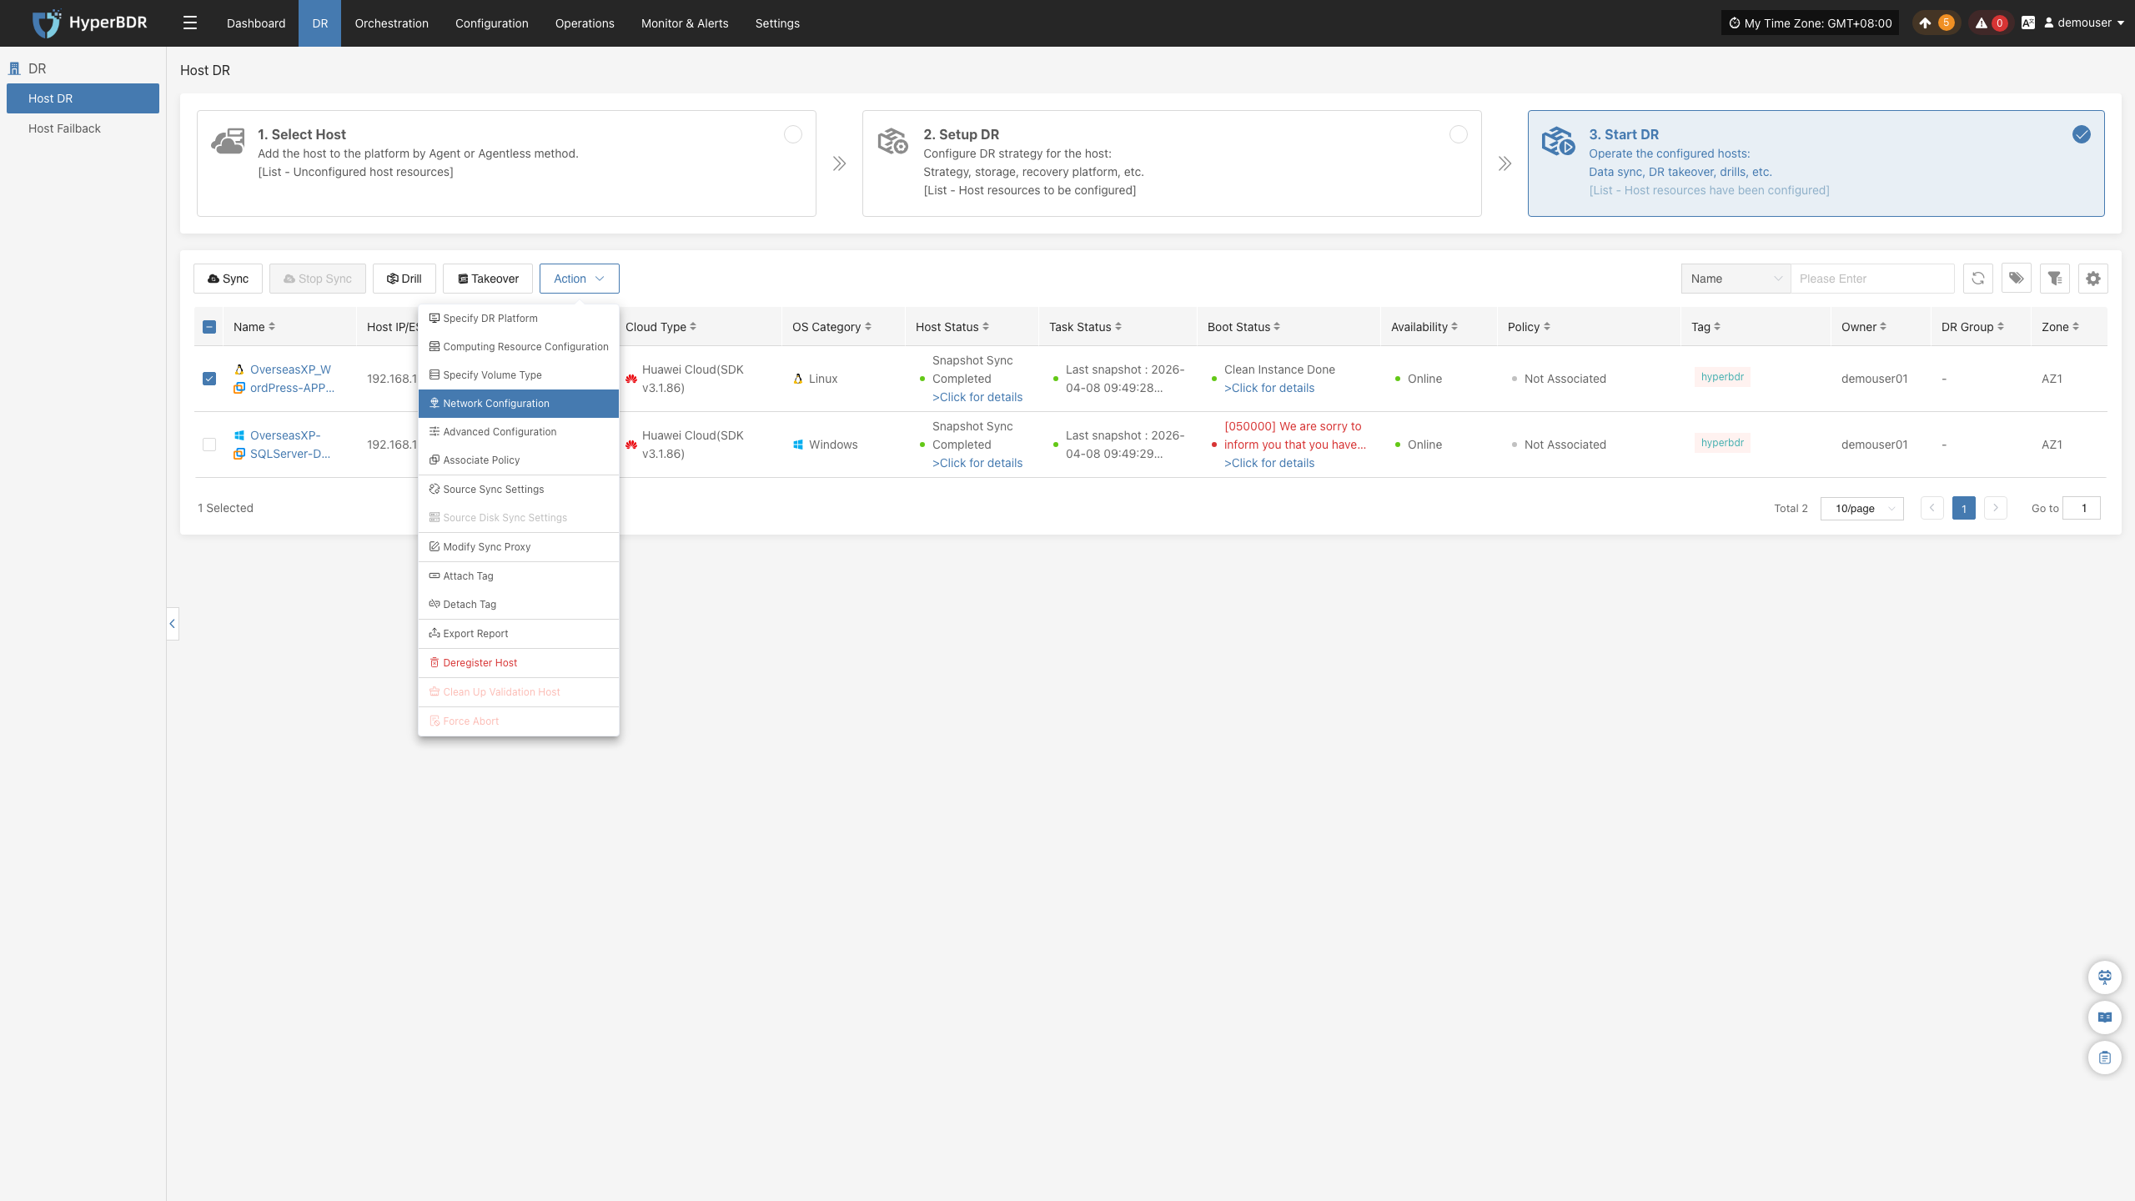2135x1201 pixels.
Task: Click the Linux penguin icon beside OverseasXP_W
Action: [239, 369]
